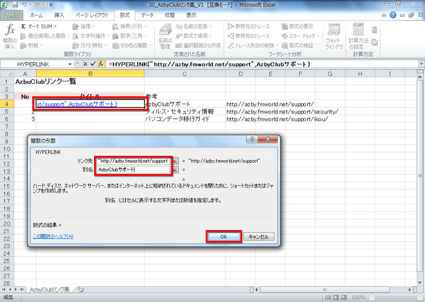Click the リンク先 range selector icon

coord(175,161)
